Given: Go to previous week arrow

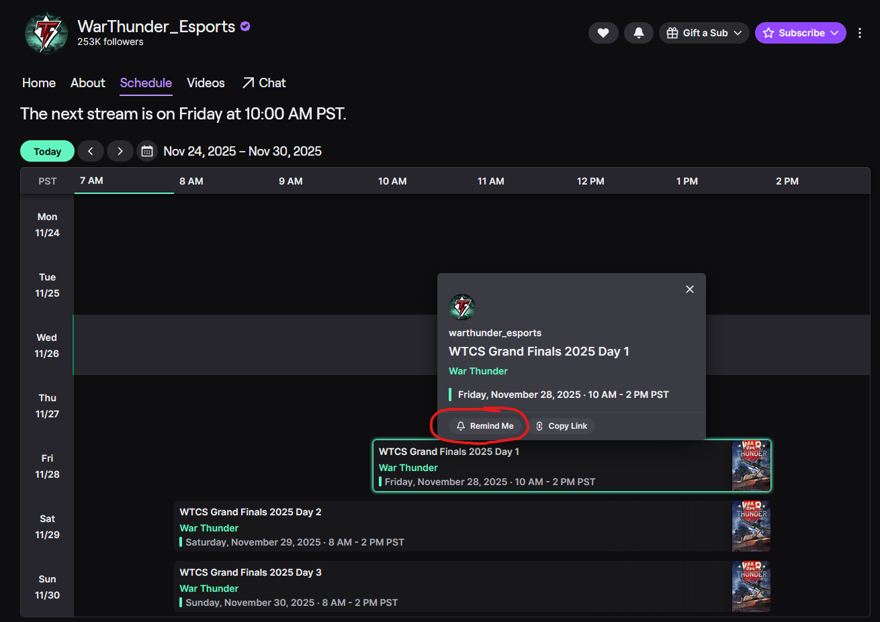Looking at the screenshot, I should (91, 151).
